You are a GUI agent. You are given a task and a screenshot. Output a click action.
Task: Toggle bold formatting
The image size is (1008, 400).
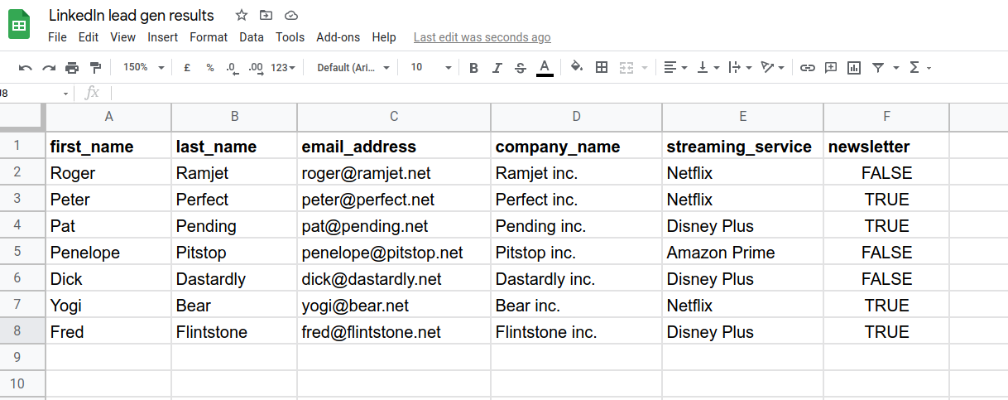[x=473, y=68]
